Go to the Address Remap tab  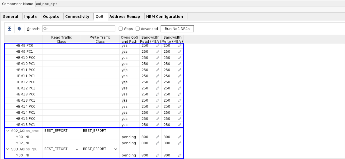click(125, 17)
